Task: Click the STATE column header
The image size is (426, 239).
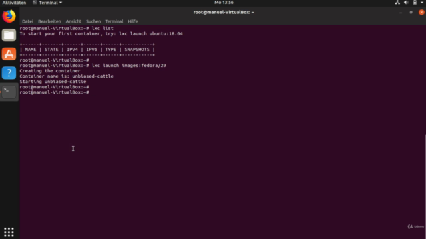Action: point(51,50)
